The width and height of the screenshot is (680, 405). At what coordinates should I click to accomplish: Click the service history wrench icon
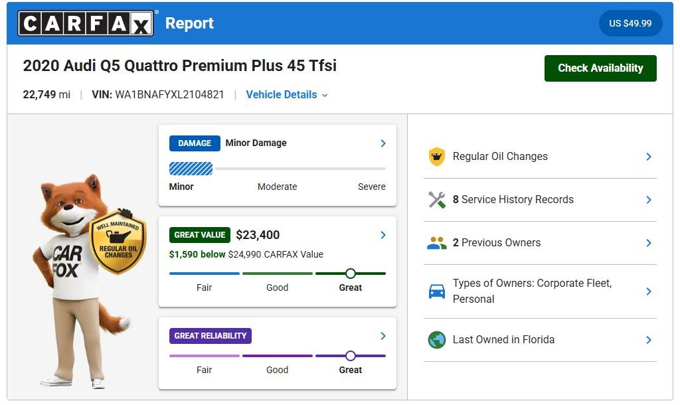(437, 200)
